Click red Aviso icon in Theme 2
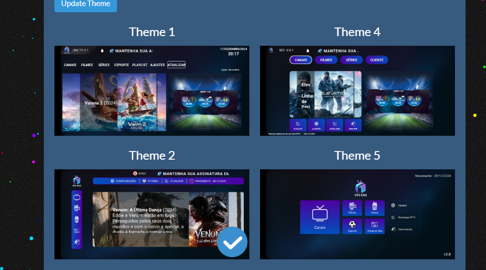Viewport: 486px width, 270px height. click(135, 173)
